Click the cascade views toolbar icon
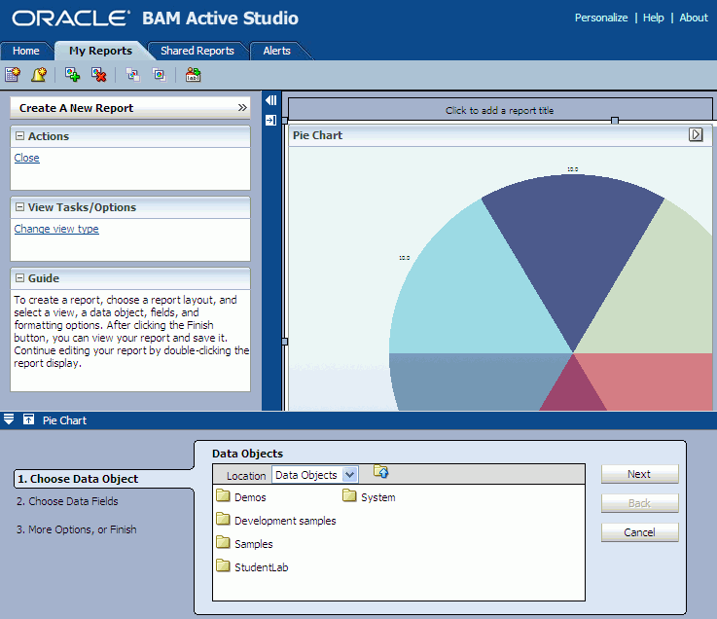The height and width of the screenshot is (619, 717). (x=160, y=74)
